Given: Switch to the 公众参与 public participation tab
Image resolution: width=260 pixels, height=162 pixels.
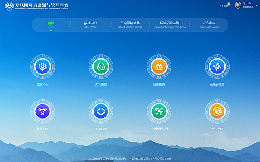Looking at the screenshot, I should [209, 24].
